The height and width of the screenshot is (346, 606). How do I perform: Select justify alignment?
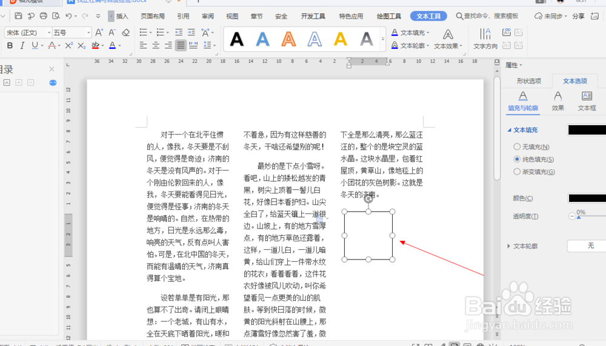181,45
